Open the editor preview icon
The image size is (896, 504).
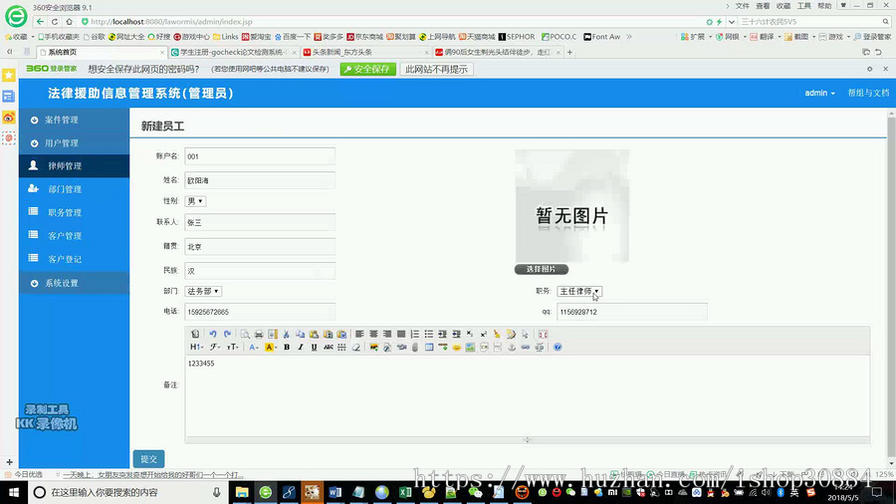click(245, 334)
